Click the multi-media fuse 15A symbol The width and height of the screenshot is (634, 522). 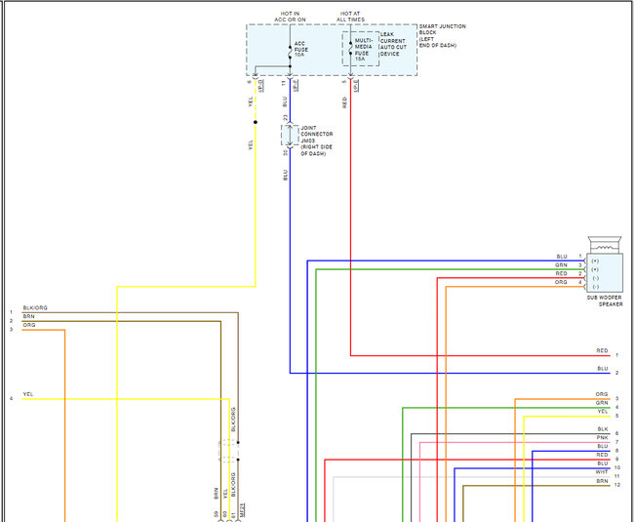350,48
